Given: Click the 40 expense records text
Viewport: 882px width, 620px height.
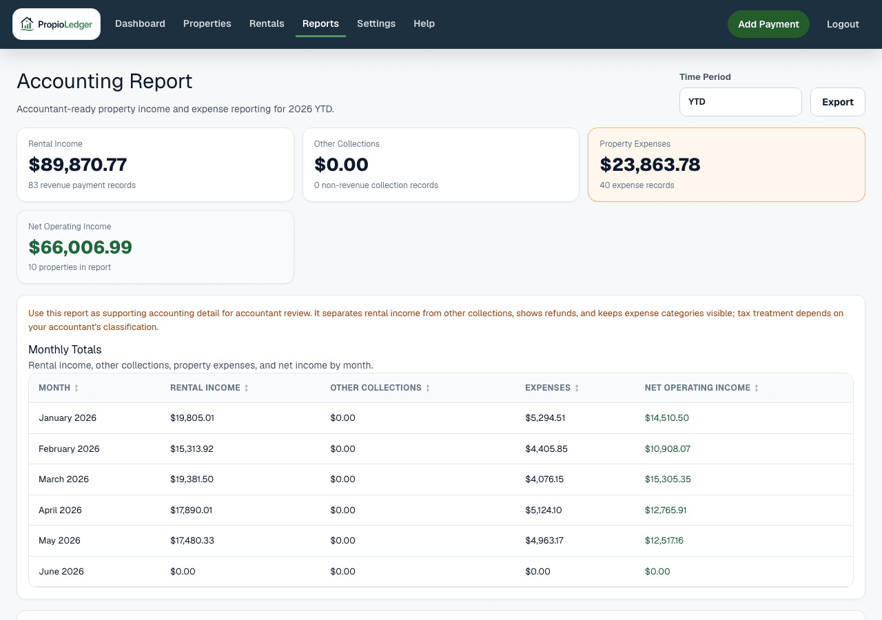Looking at the screenshot, I should 637,185.
